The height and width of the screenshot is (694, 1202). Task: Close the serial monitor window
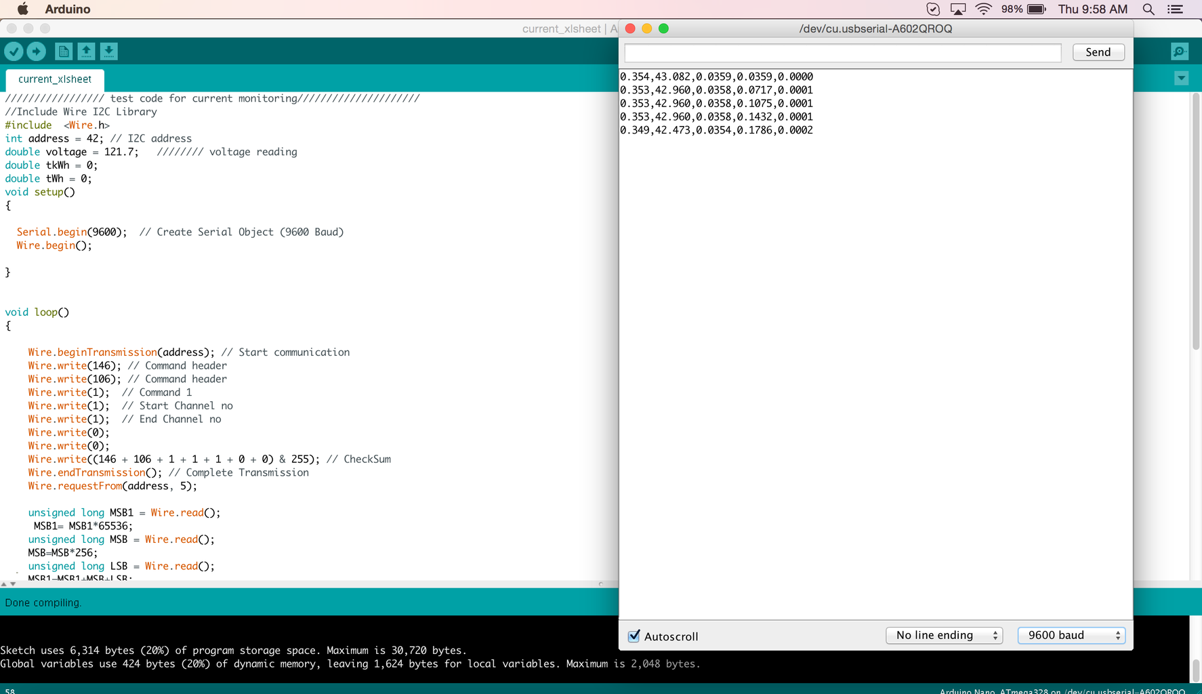[x=630, y=28]
